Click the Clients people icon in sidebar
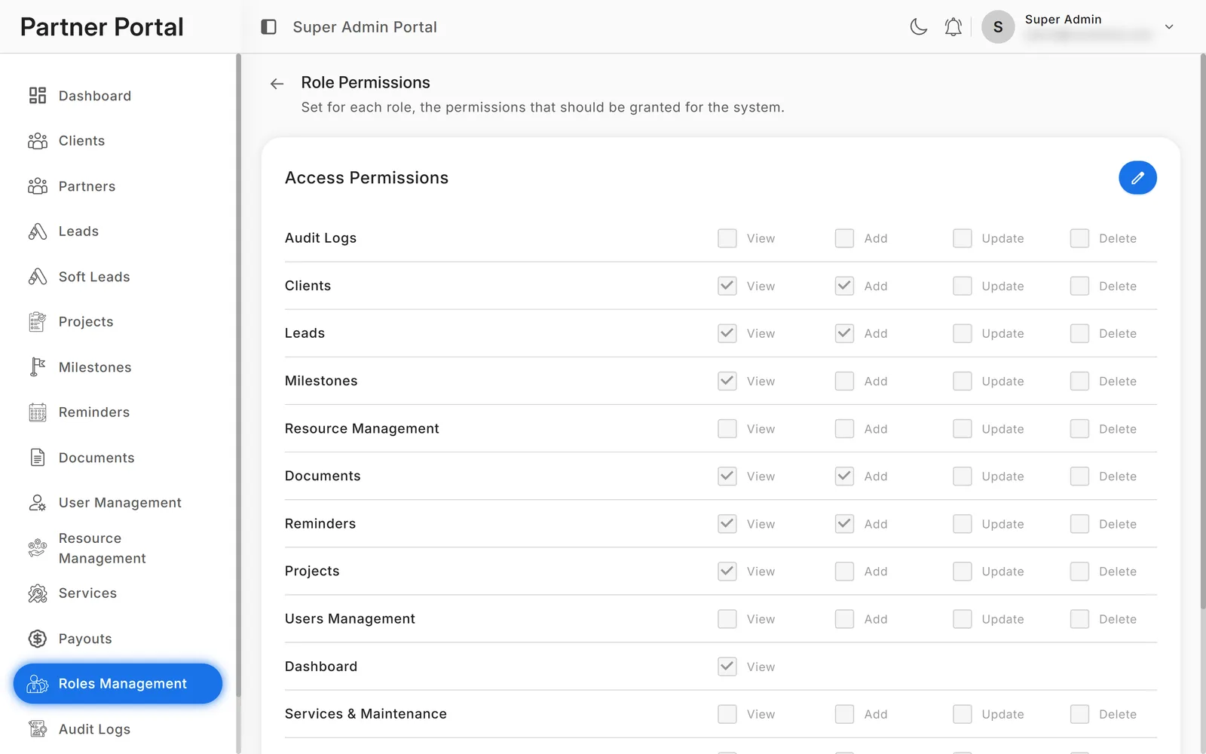 (x=38, y=141)
